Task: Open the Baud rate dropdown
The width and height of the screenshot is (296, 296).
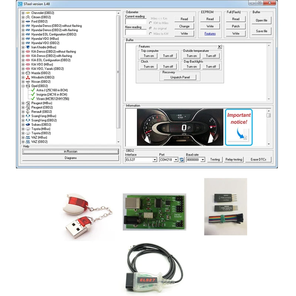Action: pyautogui.click(x=203, y=160)
